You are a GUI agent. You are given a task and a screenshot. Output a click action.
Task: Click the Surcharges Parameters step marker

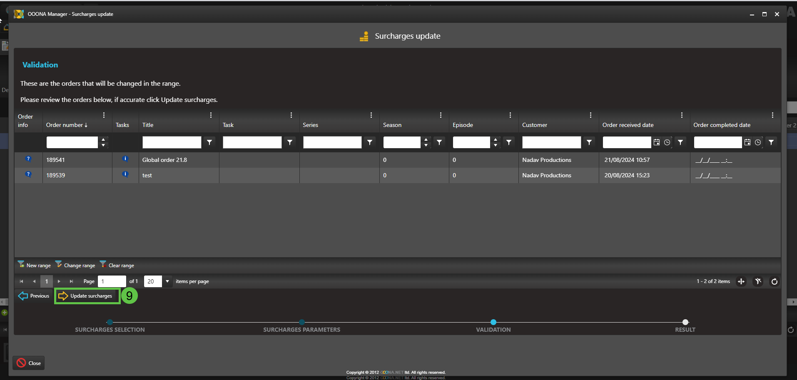(x=302, y=322)
